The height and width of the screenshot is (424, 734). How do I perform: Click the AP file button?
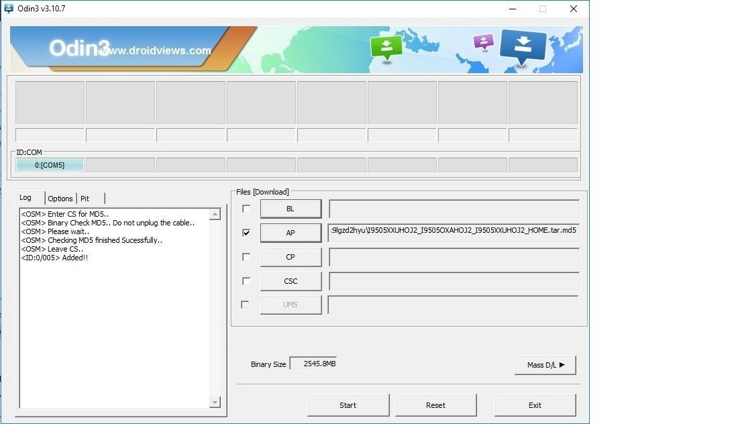pyautogui.click(x=291, y=233)
